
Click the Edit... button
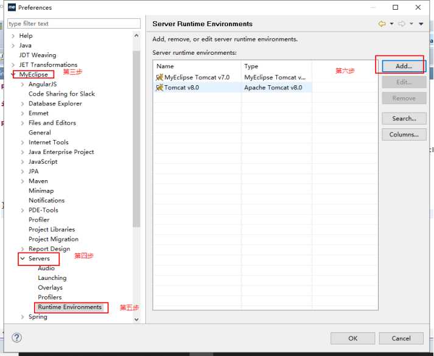click(404, 82)
